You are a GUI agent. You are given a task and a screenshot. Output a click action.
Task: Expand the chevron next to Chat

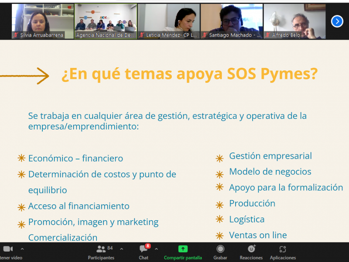[x=156, y=249]
